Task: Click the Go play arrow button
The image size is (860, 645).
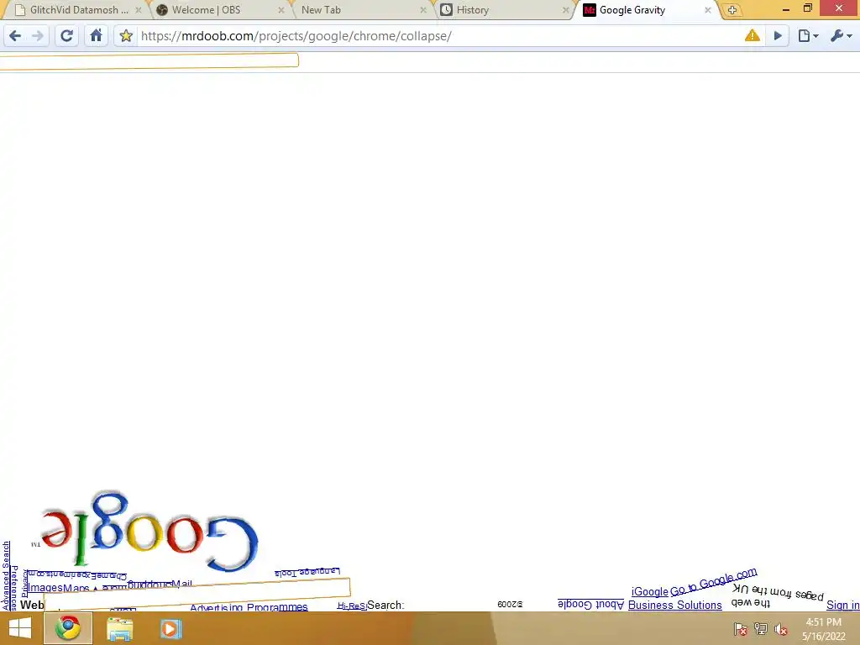Action: click(x=778, y=36)
